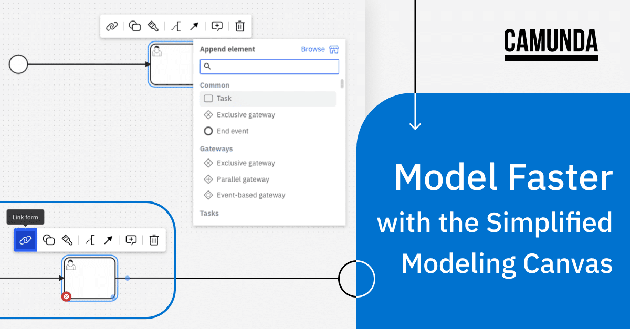This screenshot has width=630, height=329.
Task: Delete element using lower context pad trash
Action: pos(154,240)
